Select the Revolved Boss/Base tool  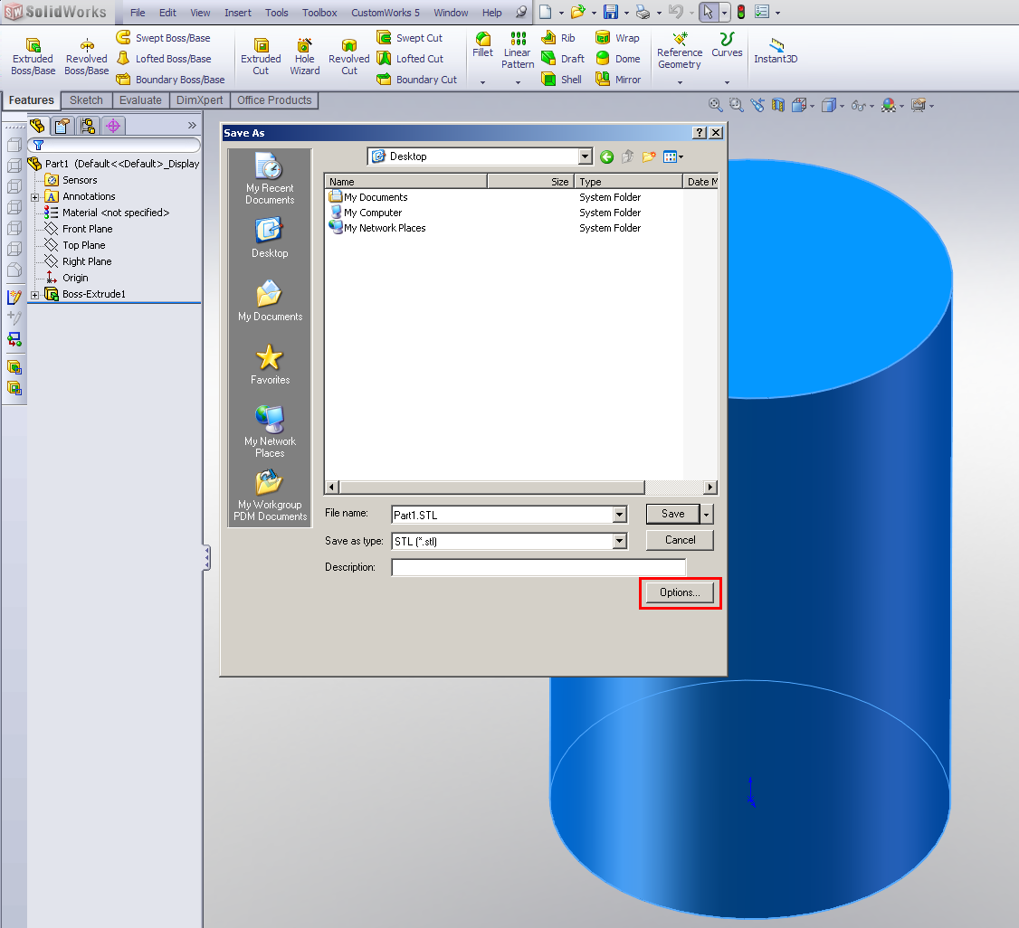pos(87,57)
